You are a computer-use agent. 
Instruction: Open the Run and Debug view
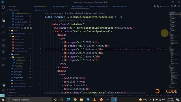pyautogui.click(x=3, y=26)
